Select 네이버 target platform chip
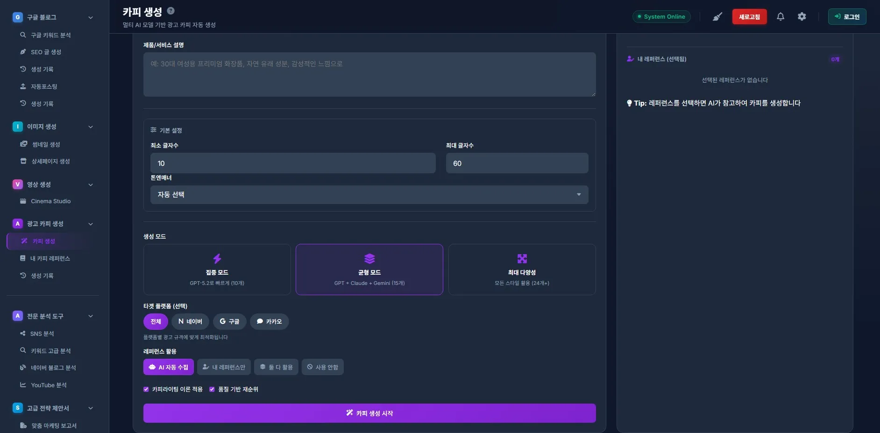 [190, 321]
